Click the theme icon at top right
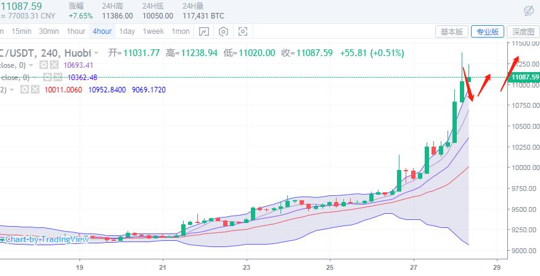This screenshot has height=276, width=540. click(528, 10)
